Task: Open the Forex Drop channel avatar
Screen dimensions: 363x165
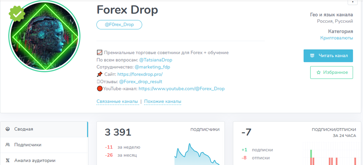Action: tap(44, 37)
